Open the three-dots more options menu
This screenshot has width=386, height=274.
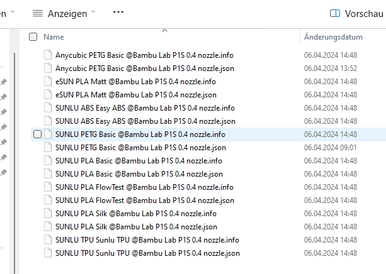pos(118,12)
